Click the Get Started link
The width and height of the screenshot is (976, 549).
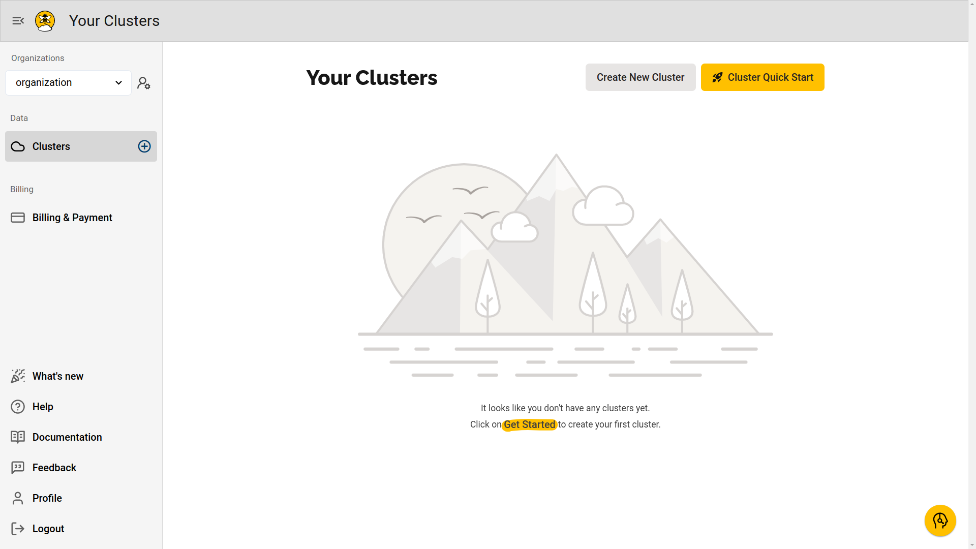pyautogui.click(x=530, y=424)
